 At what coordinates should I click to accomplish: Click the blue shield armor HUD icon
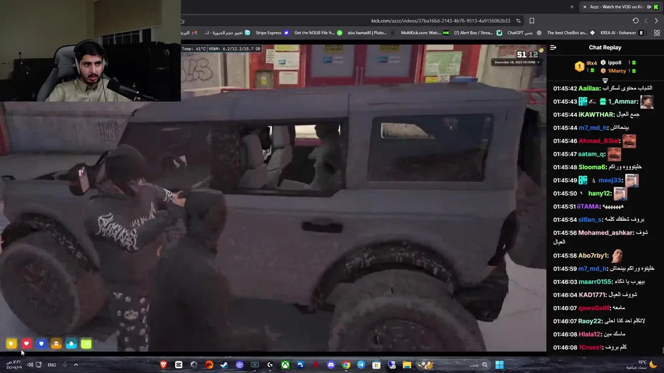tap(41, 343)
